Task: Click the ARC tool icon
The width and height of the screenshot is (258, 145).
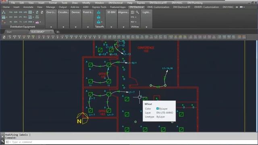Action: click(x=37, y=17)
